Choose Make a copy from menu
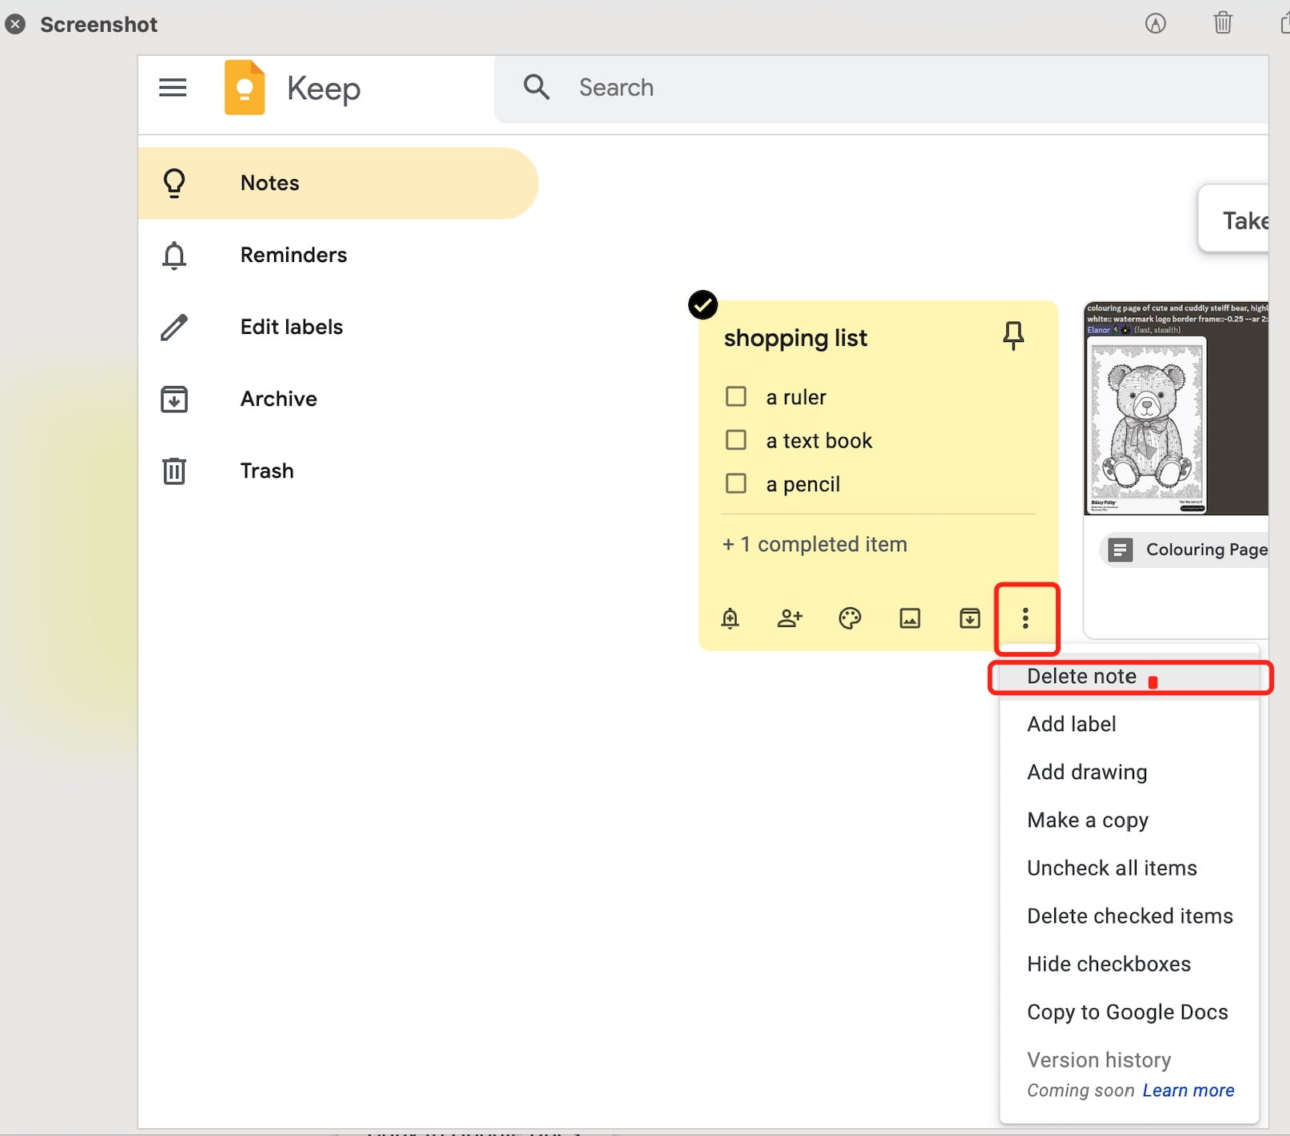This screenshot has width=1290, height=1136. 1129,820
